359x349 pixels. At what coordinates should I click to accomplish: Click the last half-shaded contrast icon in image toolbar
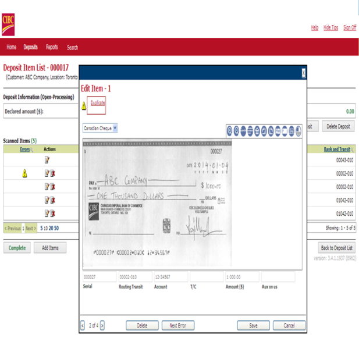click(298, 131)
